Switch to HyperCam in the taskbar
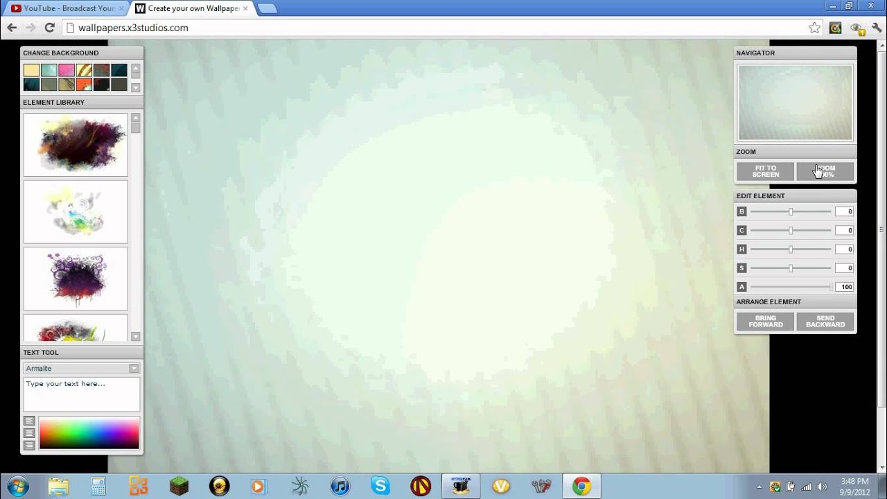The image size is (887, 499). 461,486
